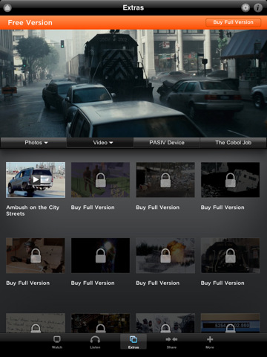Expand the Photos dropdown
Screen dimensions: 267x357
33,143
